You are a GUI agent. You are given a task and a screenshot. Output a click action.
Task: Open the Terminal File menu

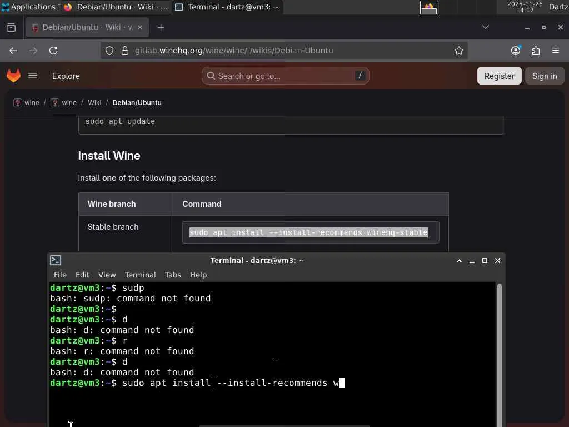(x=60, y=275)
